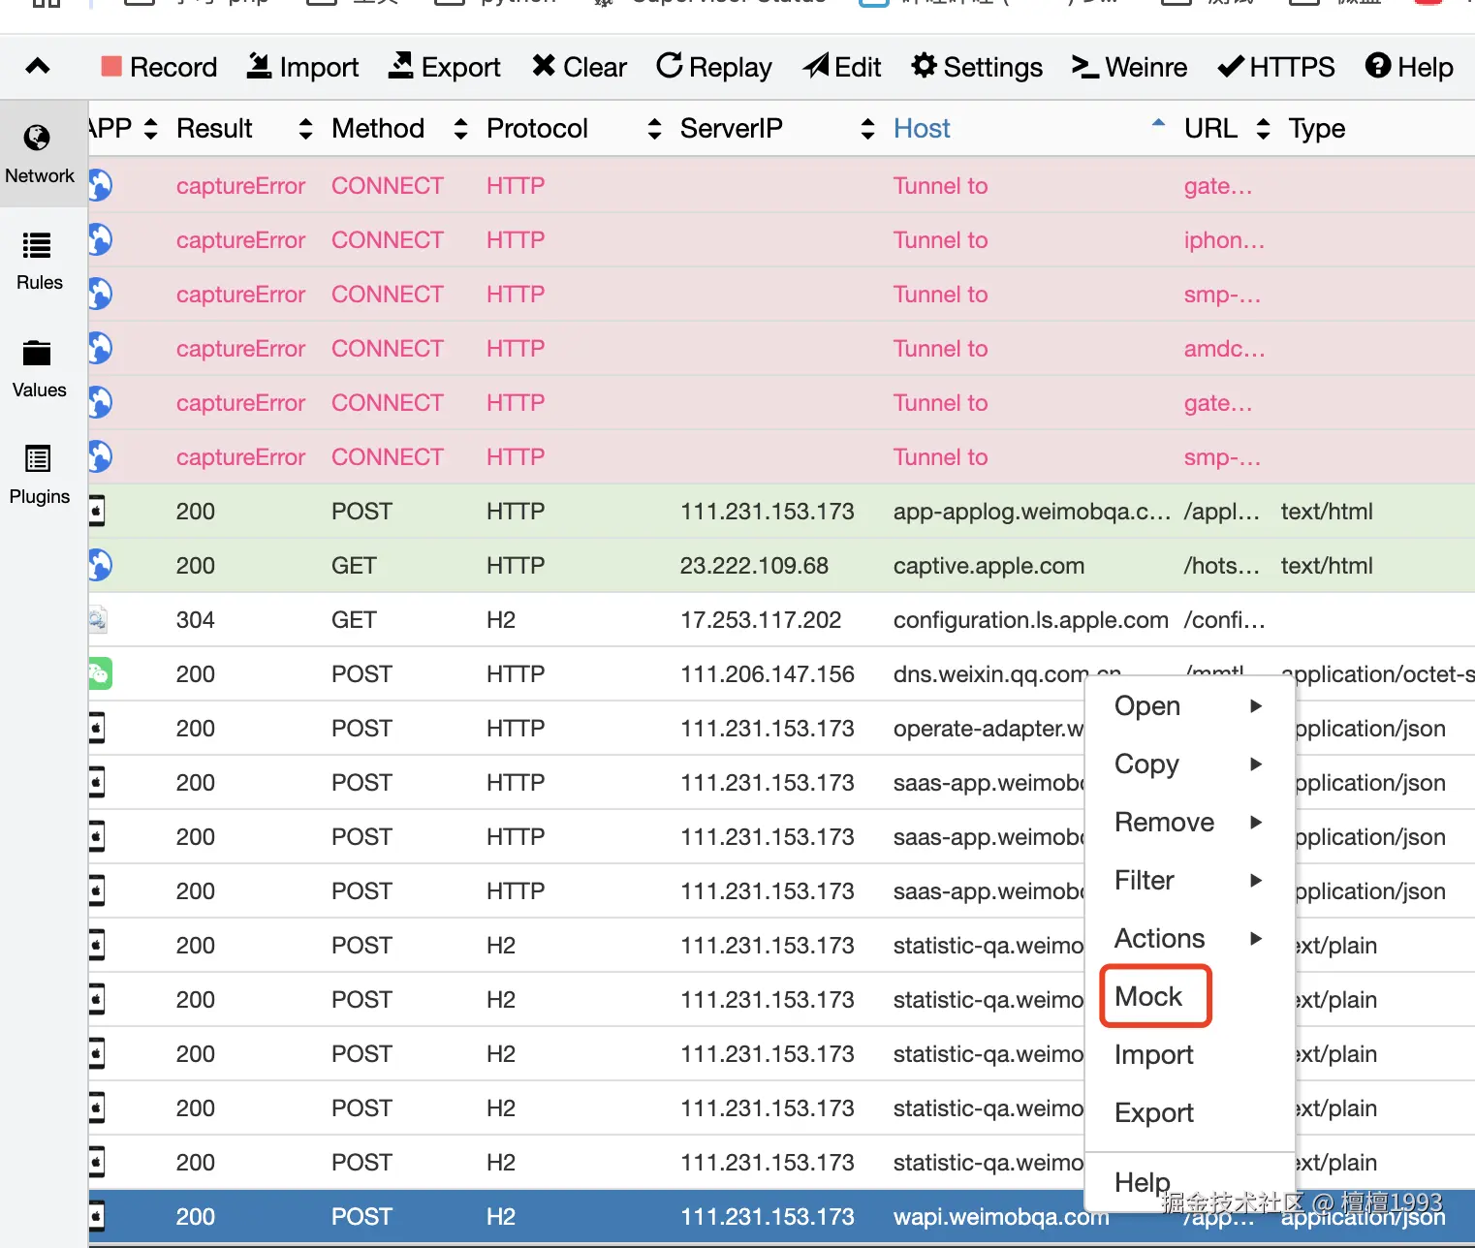
Task: Sort by the Method column arrows
Action: (460, 129)
